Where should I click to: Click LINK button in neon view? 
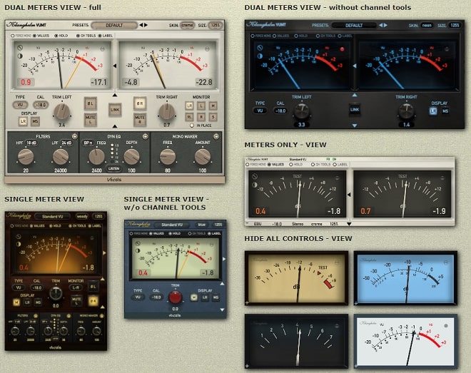(x=355, y=110)
